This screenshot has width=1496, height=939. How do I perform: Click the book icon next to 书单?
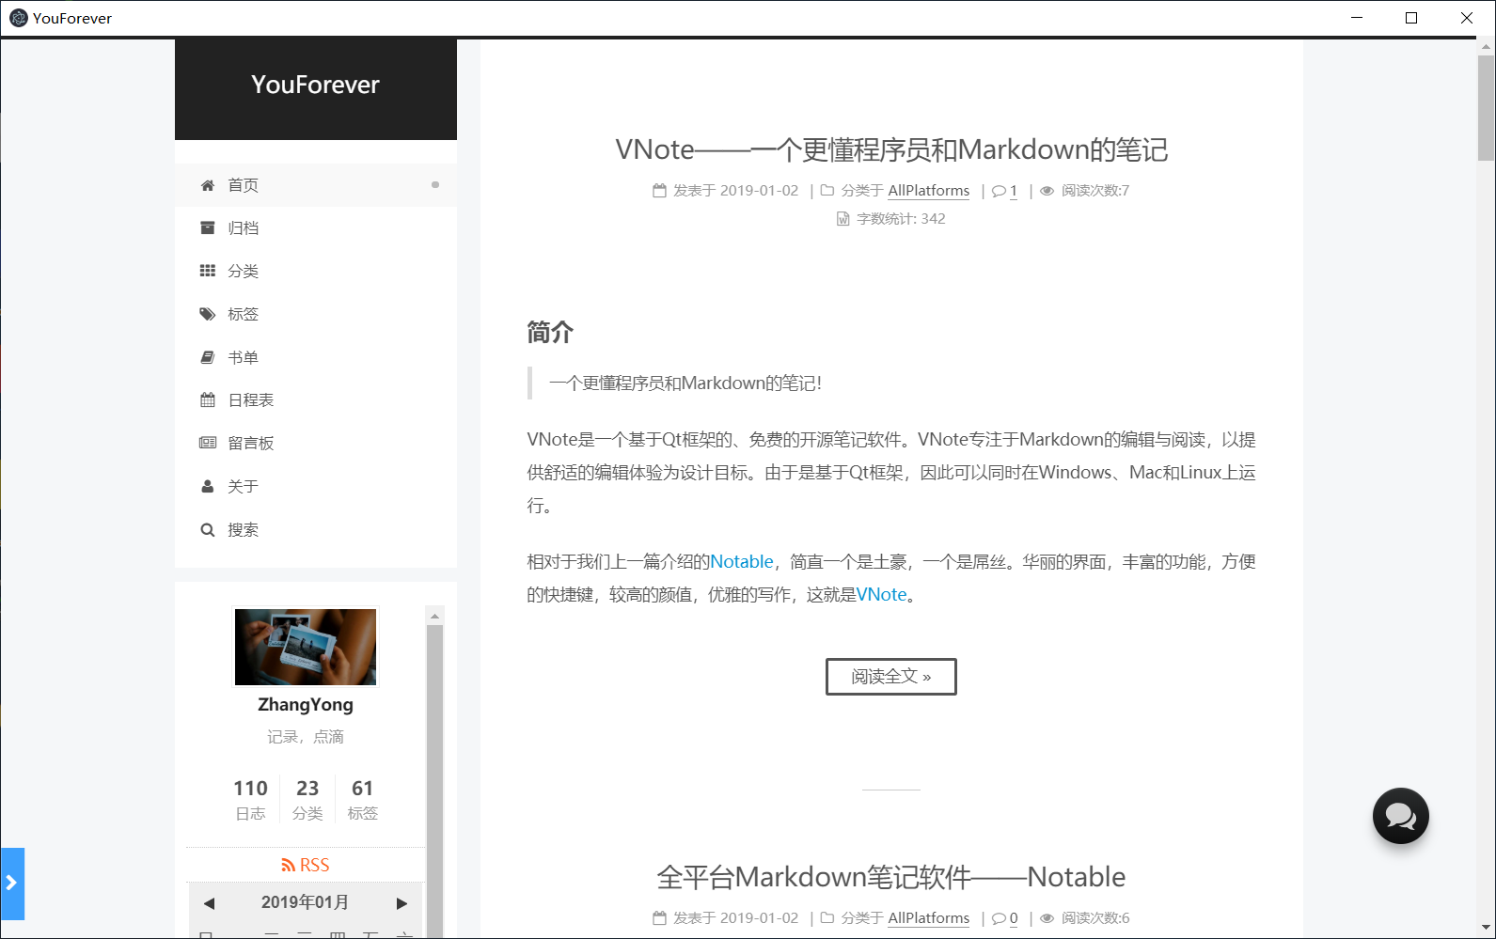(208, 357)
